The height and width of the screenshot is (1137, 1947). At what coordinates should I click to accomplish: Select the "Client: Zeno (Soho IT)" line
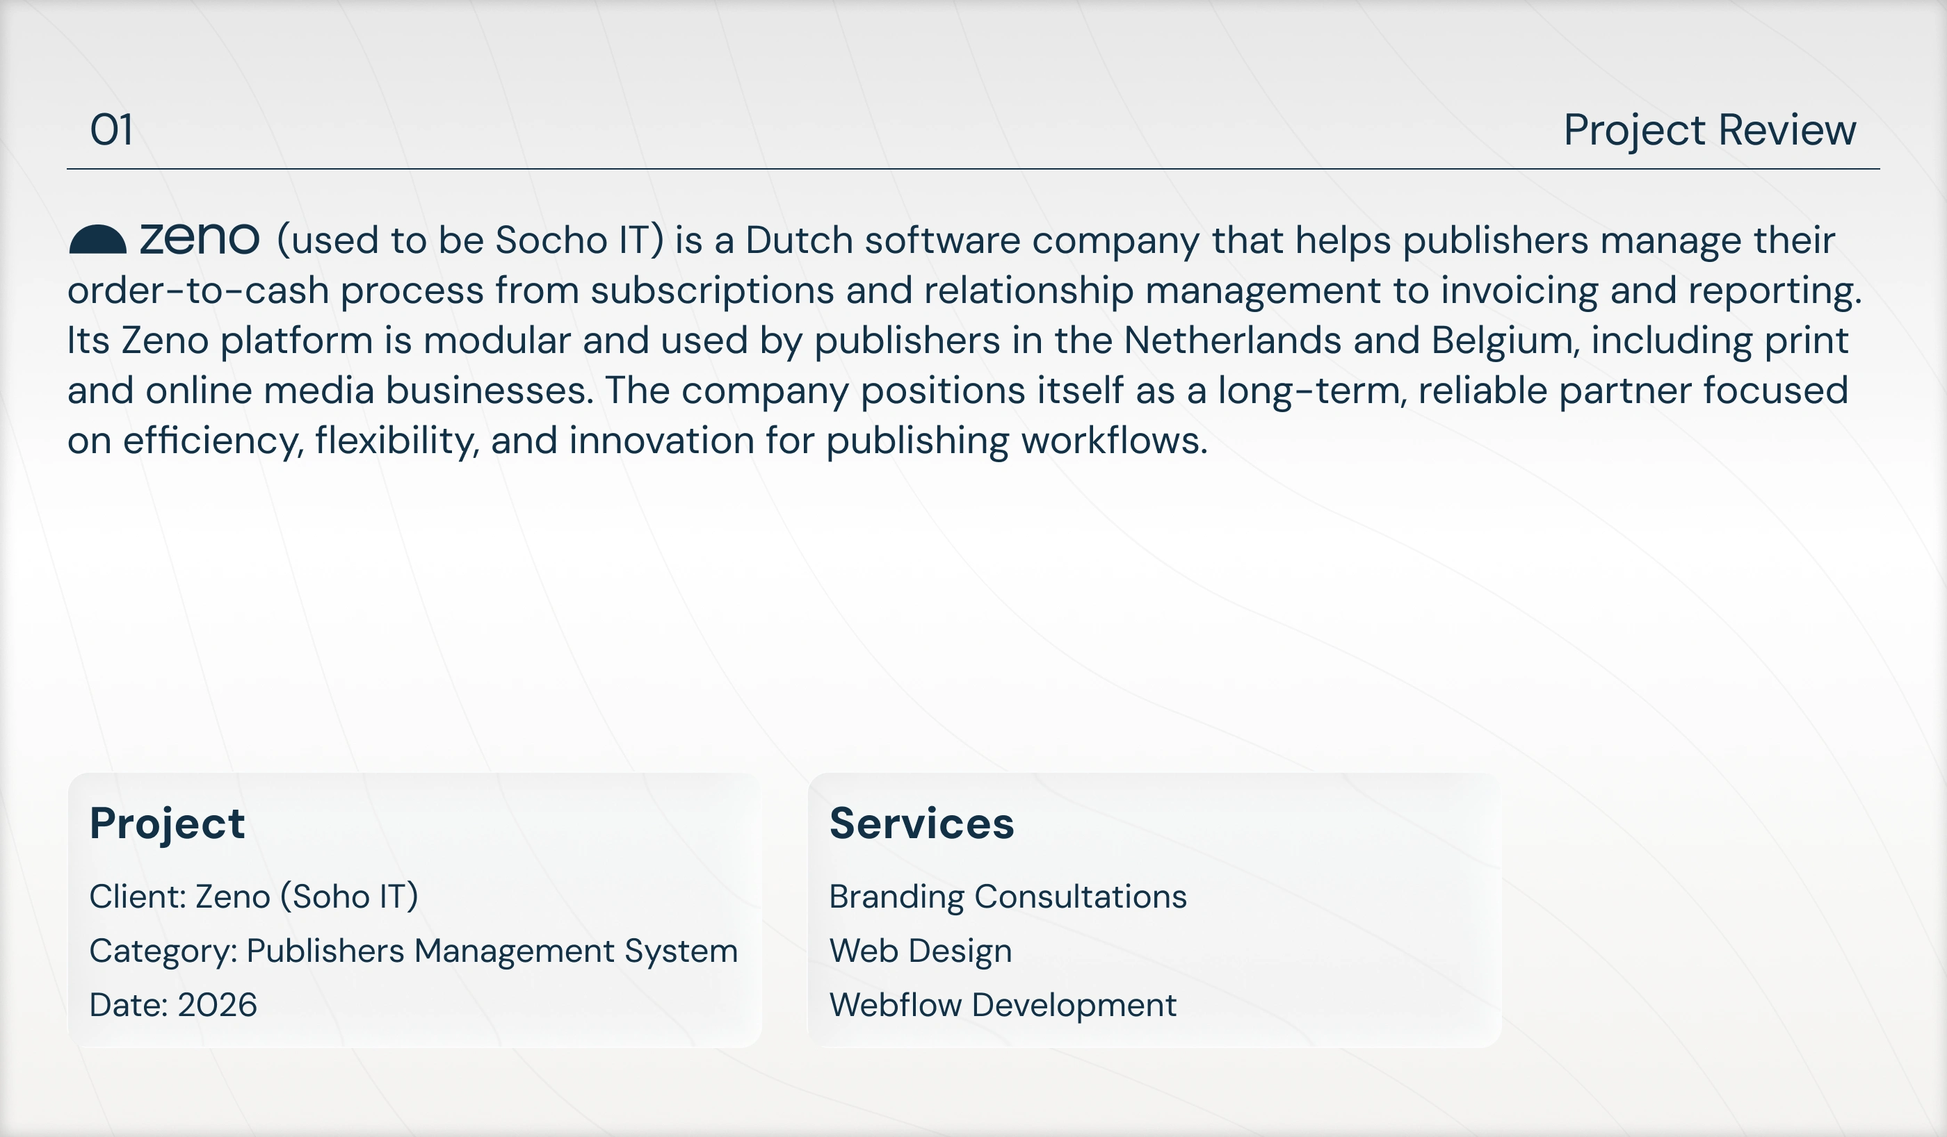[253, 897]
